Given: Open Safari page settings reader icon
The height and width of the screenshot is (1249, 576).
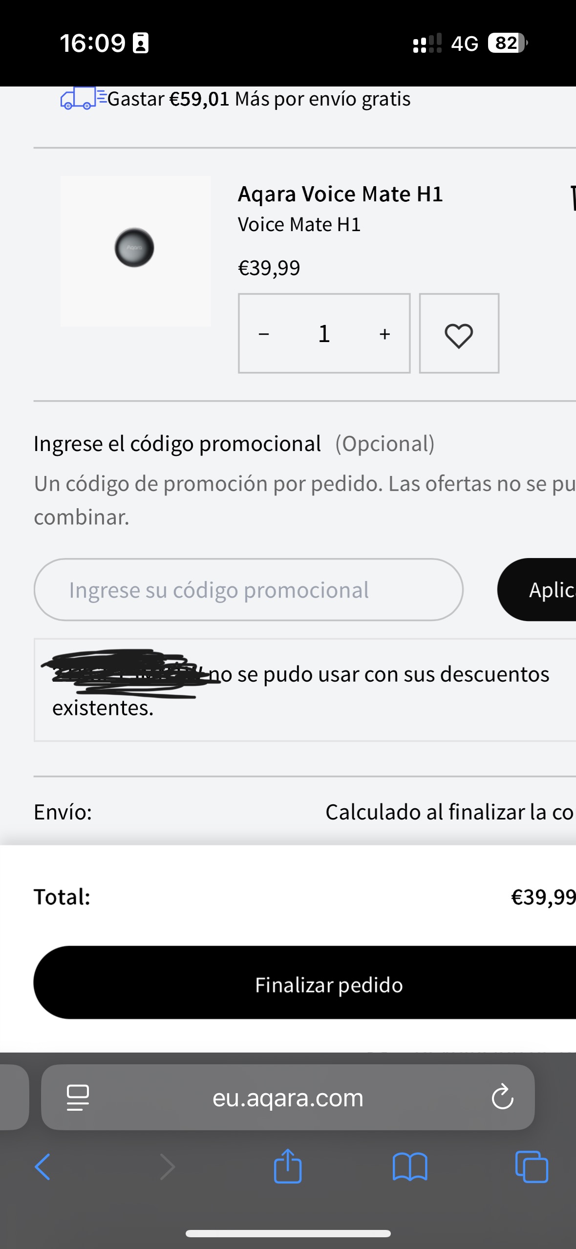Looking at the screenshot, I should [x=78, y=1098].
